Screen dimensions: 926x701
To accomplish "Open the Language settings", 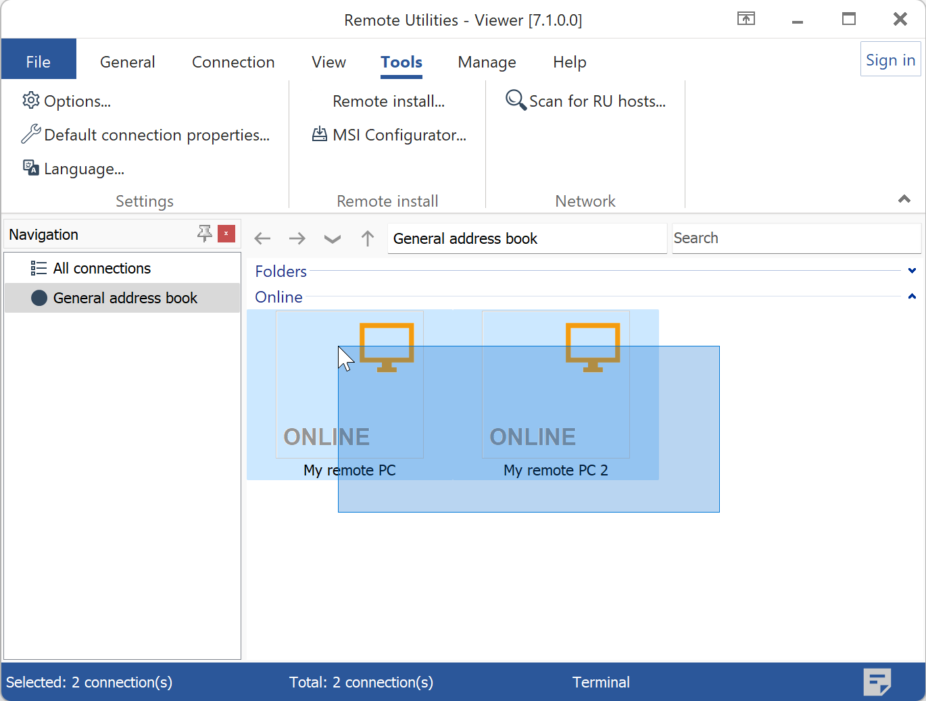I will click(x=73, y=169).
